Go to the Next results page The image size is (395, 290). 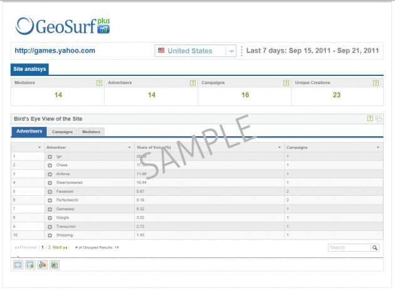[x=60, y=247]
